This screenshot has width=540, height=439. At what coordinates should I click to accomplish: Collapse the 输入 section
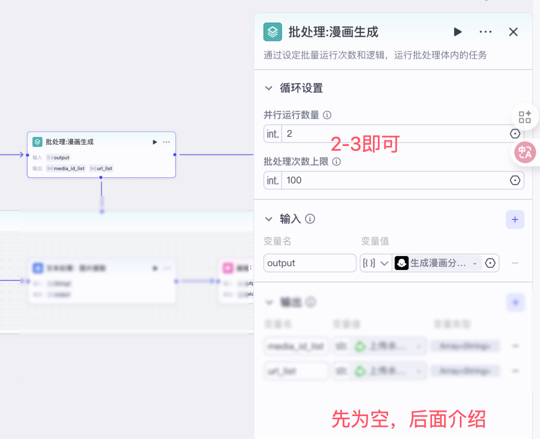[269, 219]
